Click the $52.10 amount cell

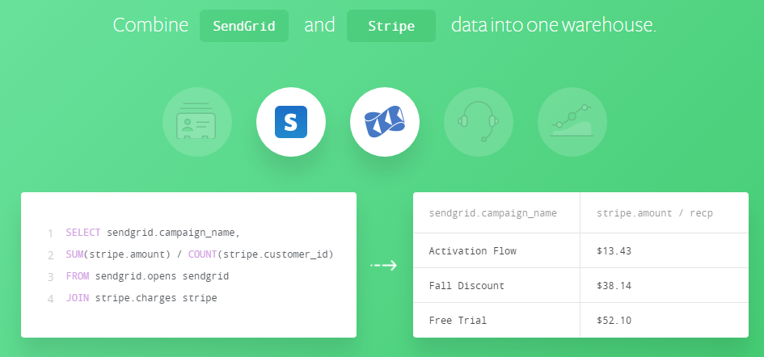(x=614, y=320)
